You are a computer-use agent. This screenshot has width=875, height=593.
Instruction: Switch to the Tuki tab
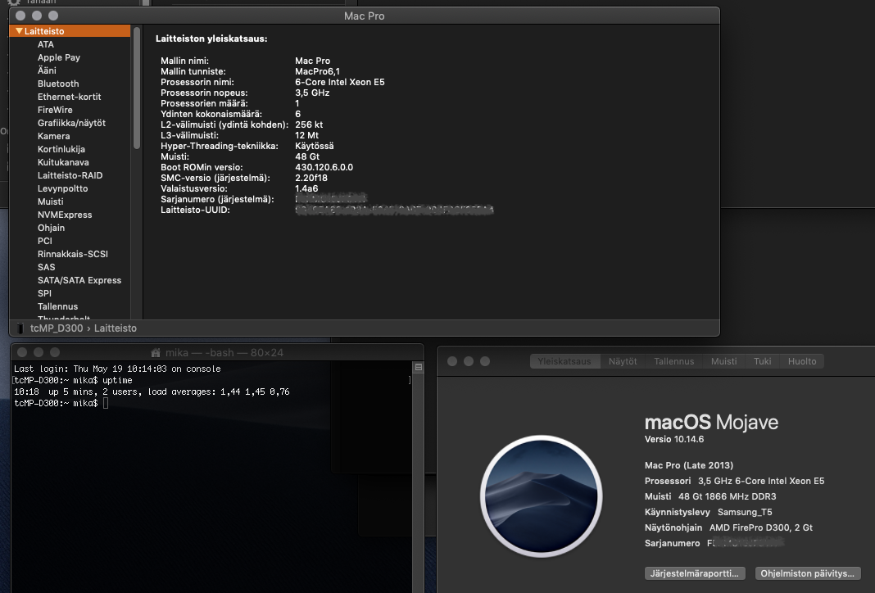762,361
